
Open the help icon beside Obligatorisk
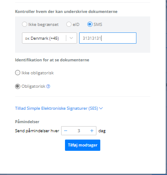pyautogui.click(x=48, y=86)
